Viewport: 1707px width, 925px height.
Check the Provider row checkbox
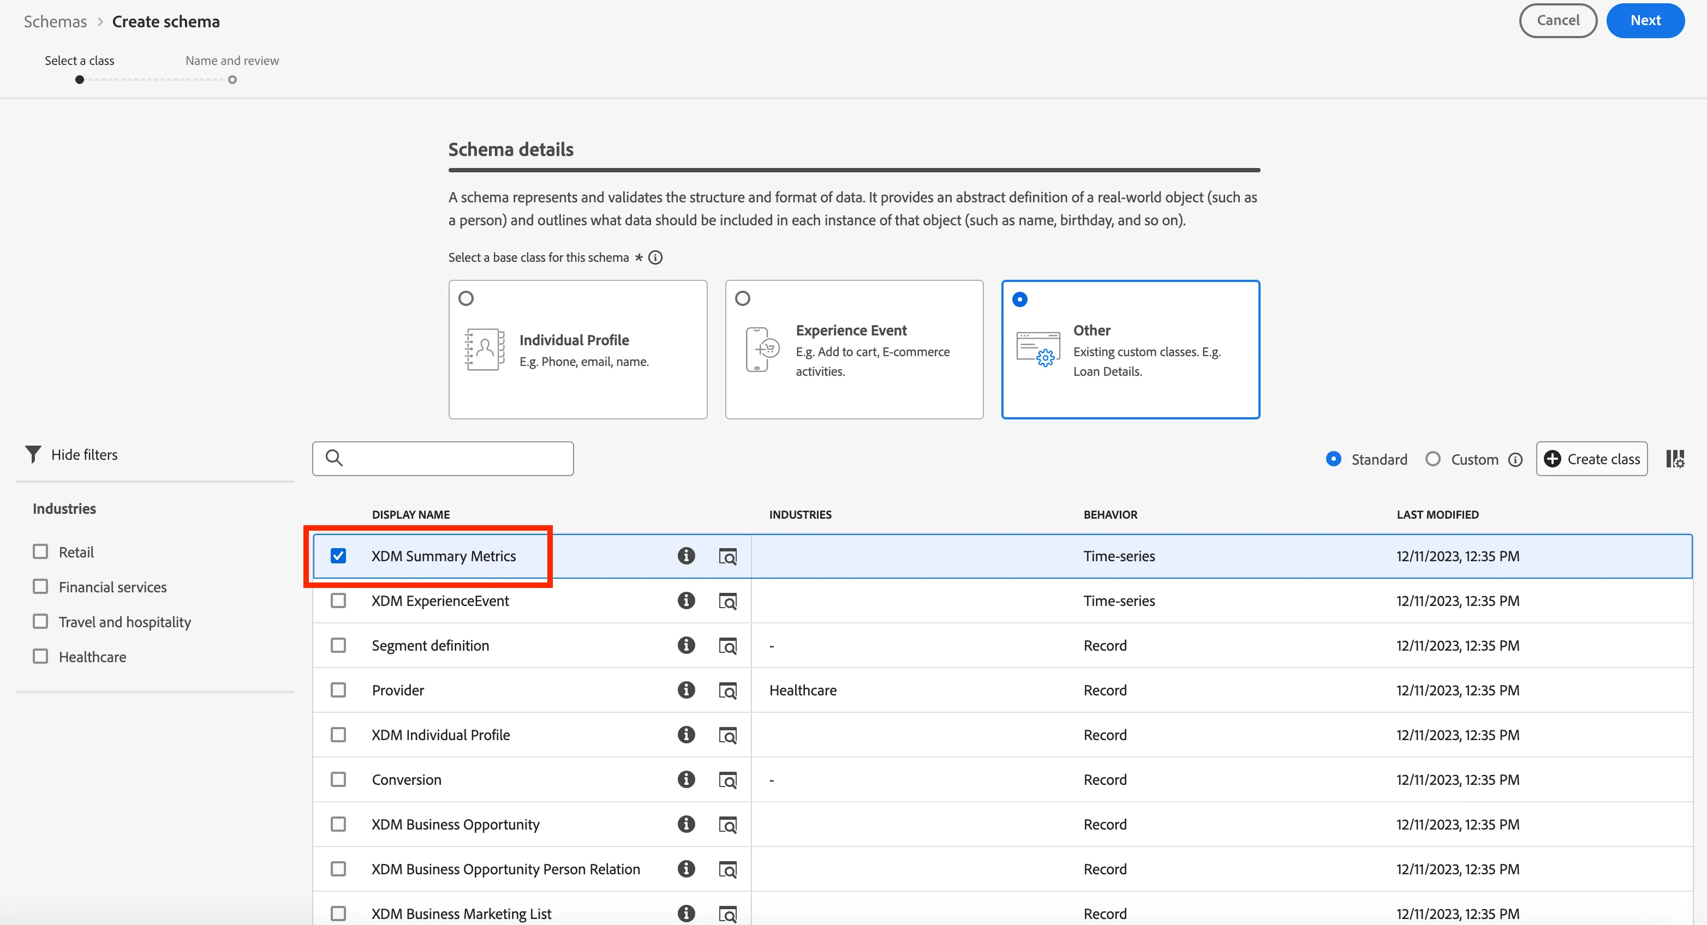[338, 690]
